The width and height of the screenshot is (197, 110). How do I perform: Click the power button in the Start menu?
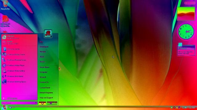(x=42, y=103)
